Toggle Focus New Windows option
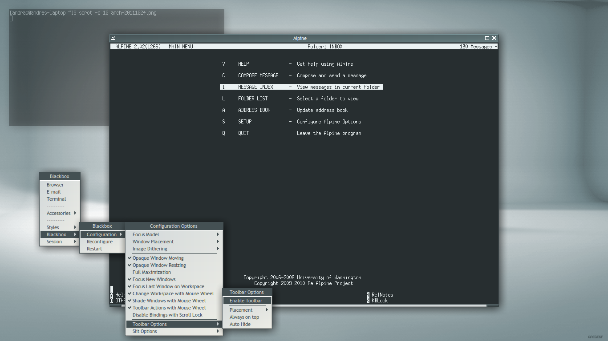Screen dimensions: 608x341 coord(174,279)
